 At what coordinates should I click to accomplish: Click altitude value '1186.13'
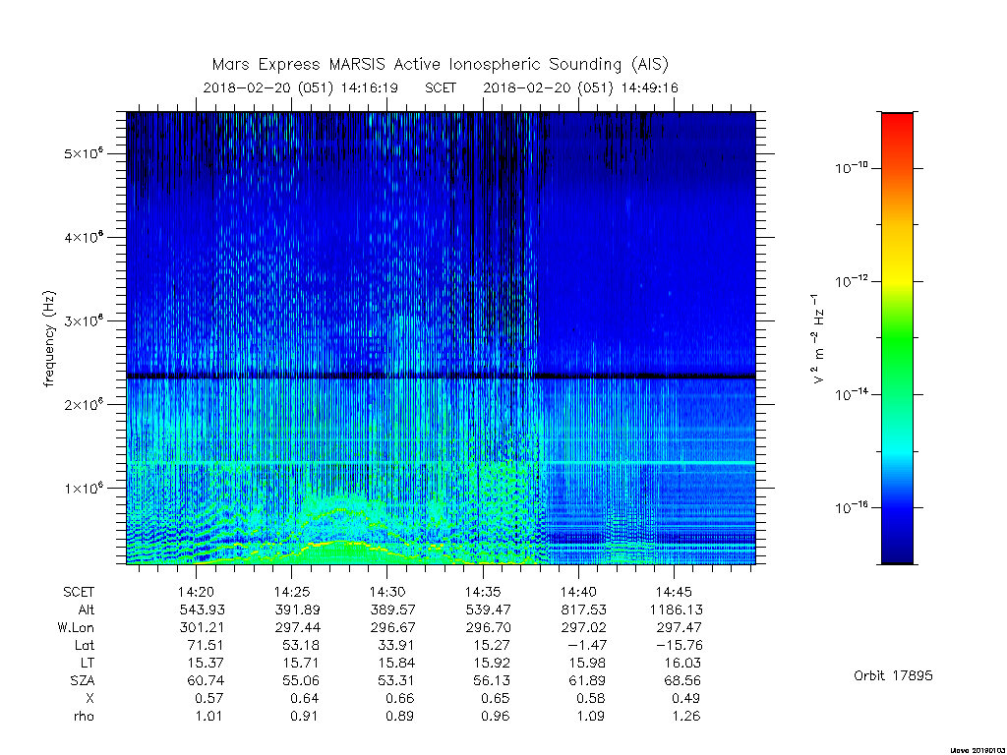coord(677,610)
